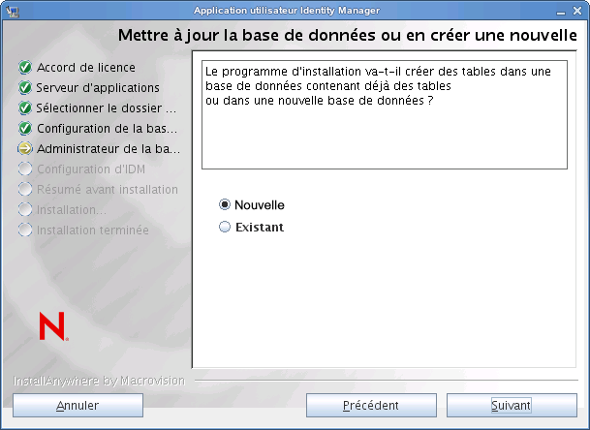Click Configuration de la bas... step label
The height and width of the screenshot is (430, 590).
click(x=108, y=128)
